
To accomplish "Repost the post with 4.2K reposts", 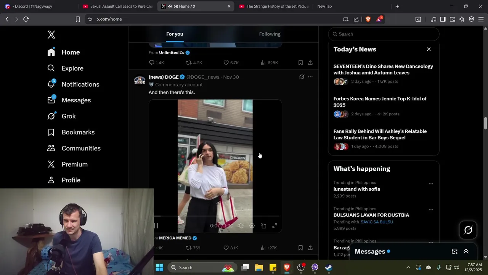I will 194,63.
